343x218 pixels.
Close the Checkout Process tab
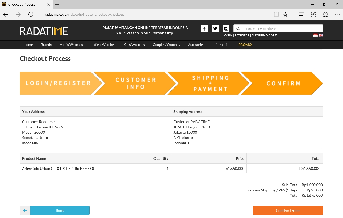[x=48, y=4]
